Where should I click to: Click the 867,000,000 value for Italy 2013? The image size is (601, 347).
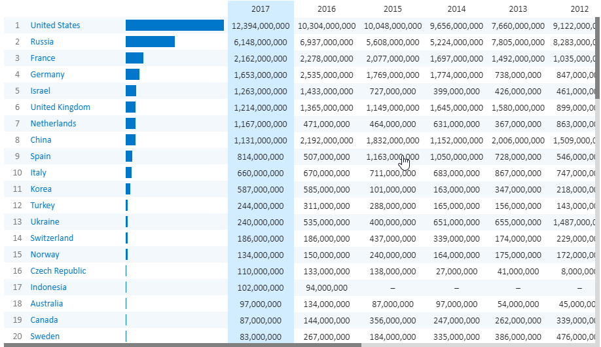click(518, 173)
